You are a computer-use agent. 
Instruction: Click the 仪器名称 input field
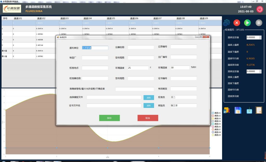tap(141, 47)
